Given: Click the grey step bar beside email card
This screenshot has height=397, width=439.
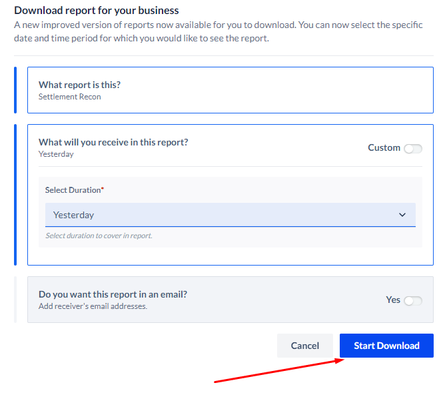Looking at the screenshot, I should [15, 300].
